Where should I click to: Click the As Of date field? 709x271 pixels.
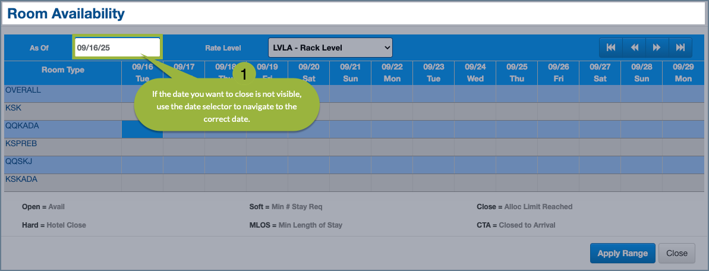click(x=117, y=48)
